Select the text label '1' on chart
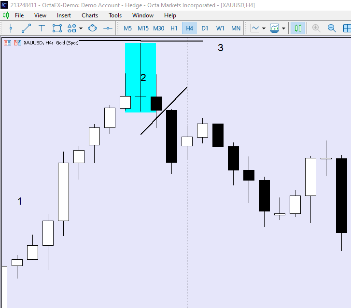The width and height of the screenshot is (351, 308). click(20, 201)
